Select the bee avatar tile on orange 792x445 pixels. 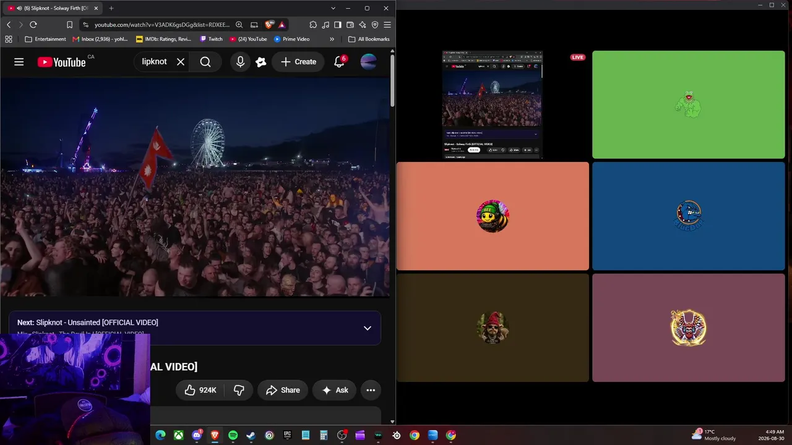pos(493,216)
